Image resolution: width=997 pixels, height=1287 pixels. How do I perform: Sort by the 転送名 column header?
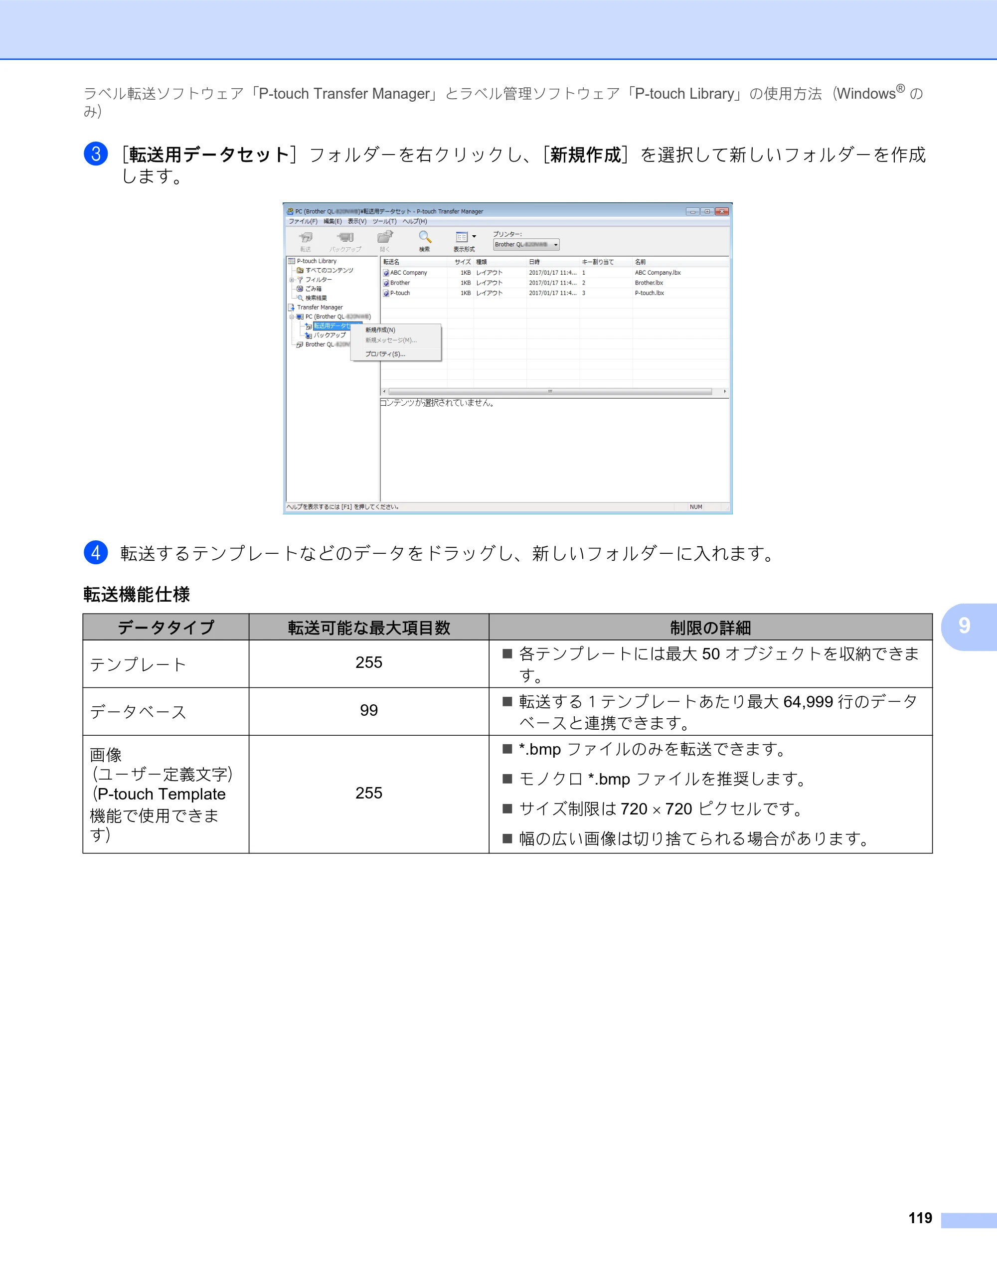pos(414,262)
